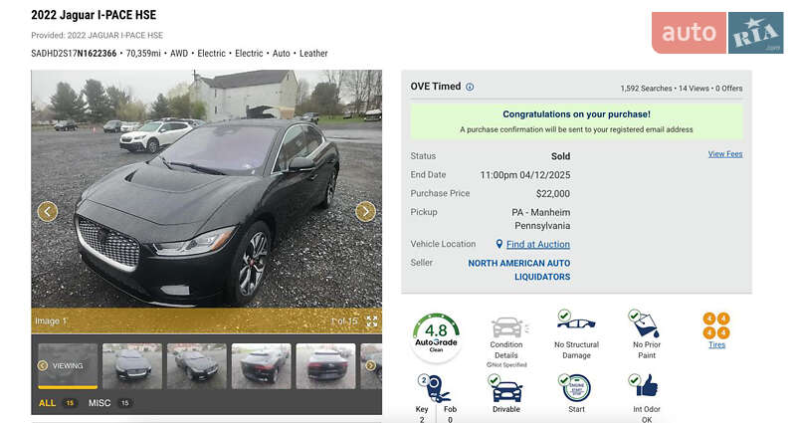Click the No Structural Damage icon
Screen dimensions: 796x423
click(576, 320)
